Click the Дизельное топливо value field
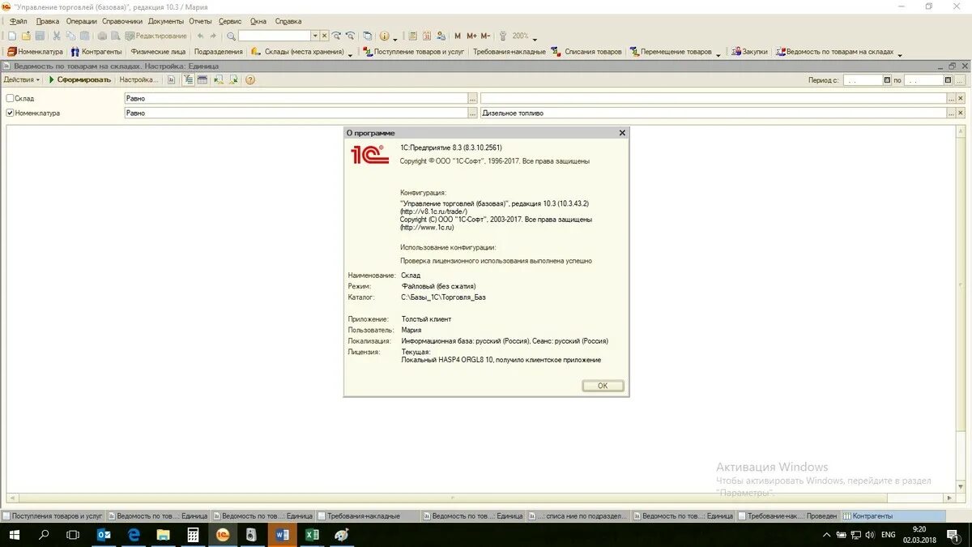972x547 pixels. 713,113
